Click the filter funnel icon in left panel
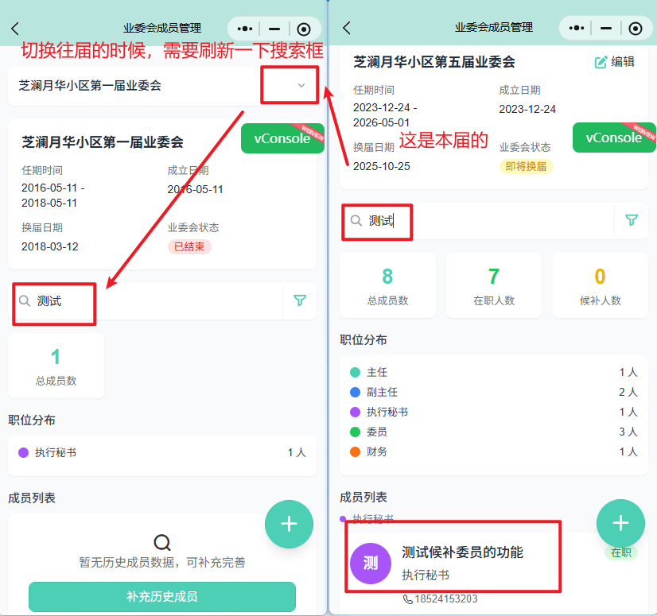The image size is (657, 616). [x=300, y=300]
